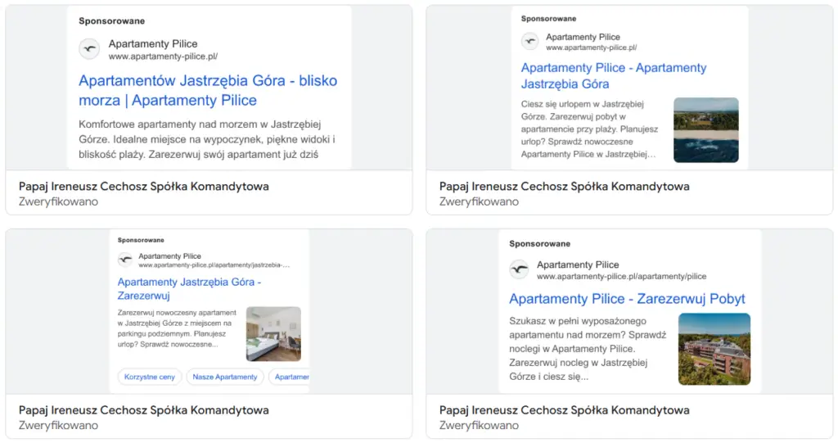
Task: Select the 'Korzystne ceny' sitelink chip
Action: 149,377
